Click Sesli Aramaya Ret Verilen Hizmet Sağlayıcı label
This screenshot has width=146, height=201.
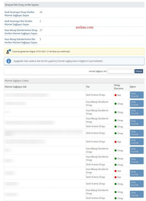pos(18,23)
